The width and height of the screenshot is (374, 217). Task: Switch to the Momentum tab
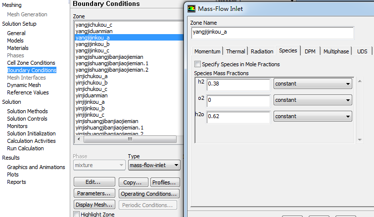[x=207, y=51]
